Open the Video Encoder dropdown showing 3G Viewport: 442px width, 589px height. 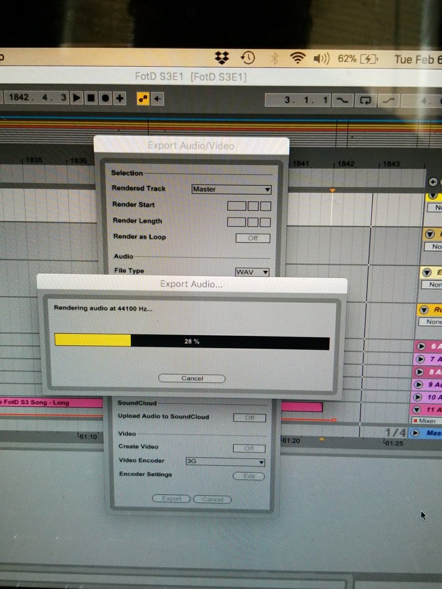[x=225, y=462]
